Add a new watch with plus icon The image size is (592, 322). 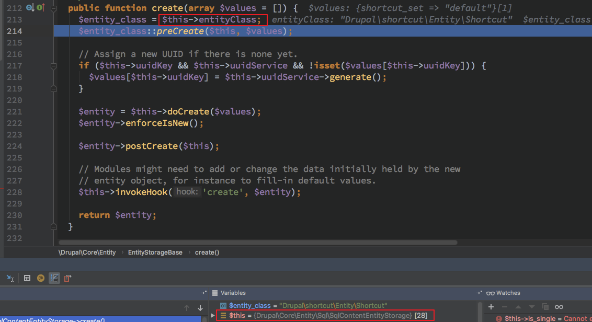point(491,307)
